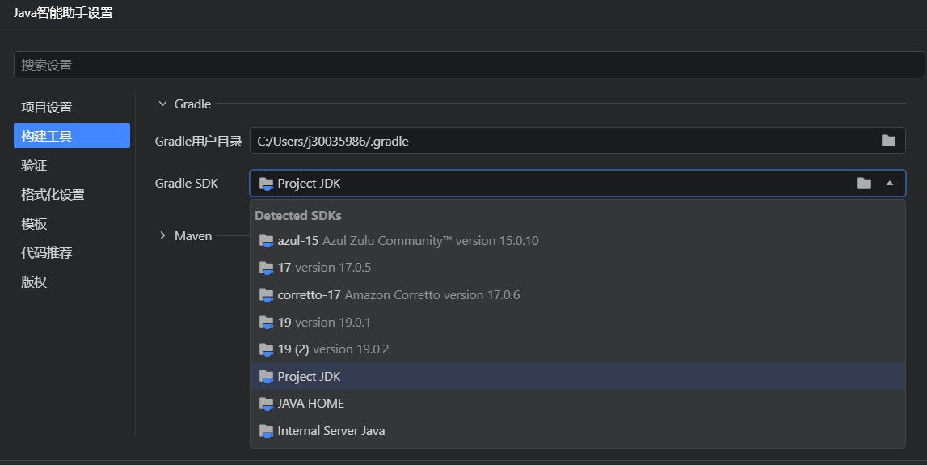The image size is (927, 465).
Task: Select 17 version 17.0.5 from list
Action: [578, 268]
